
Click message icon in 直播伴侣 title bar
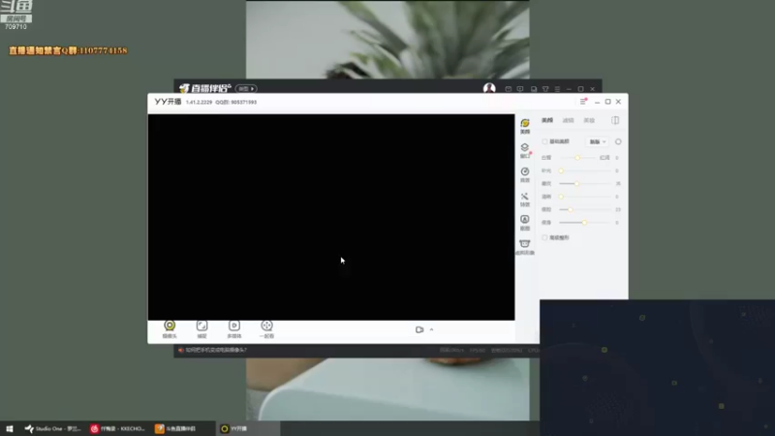click(520, 89)
